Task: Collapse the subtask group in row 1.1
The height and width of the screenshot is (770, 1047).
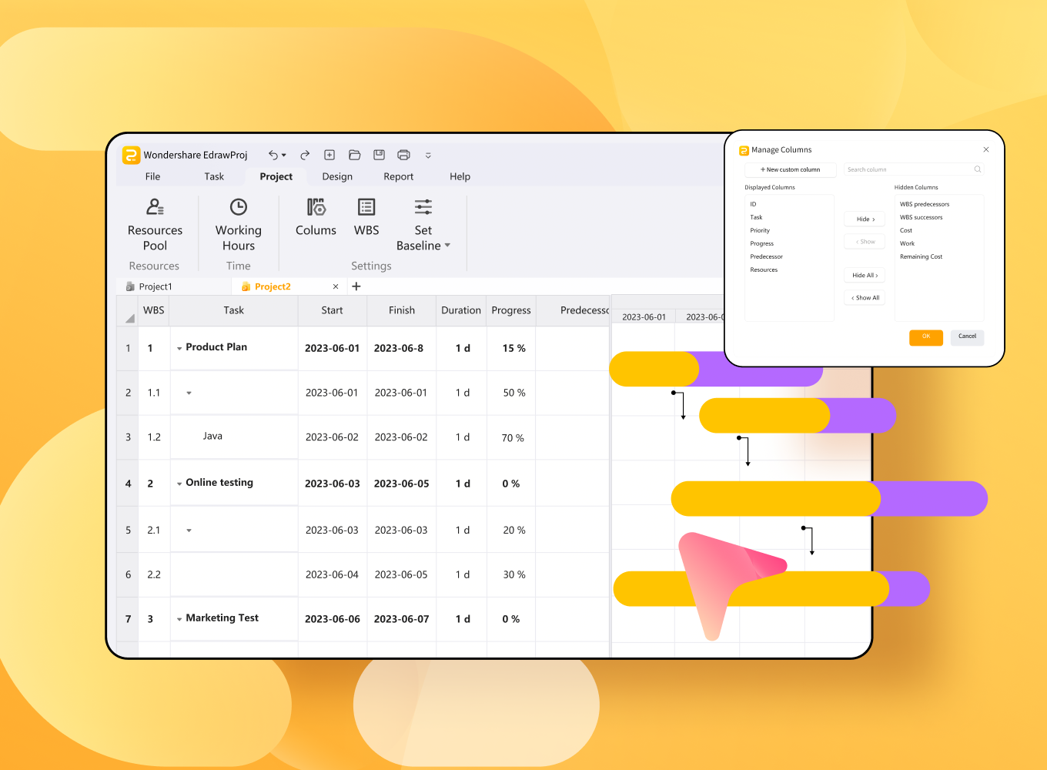Action: [189, 393]
